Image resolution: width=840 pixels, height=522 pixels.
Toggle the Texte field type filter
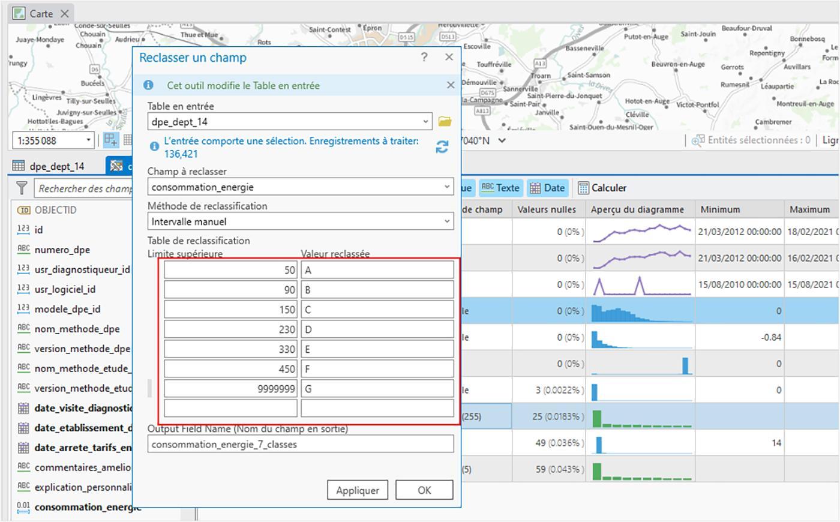coord(500,188)
